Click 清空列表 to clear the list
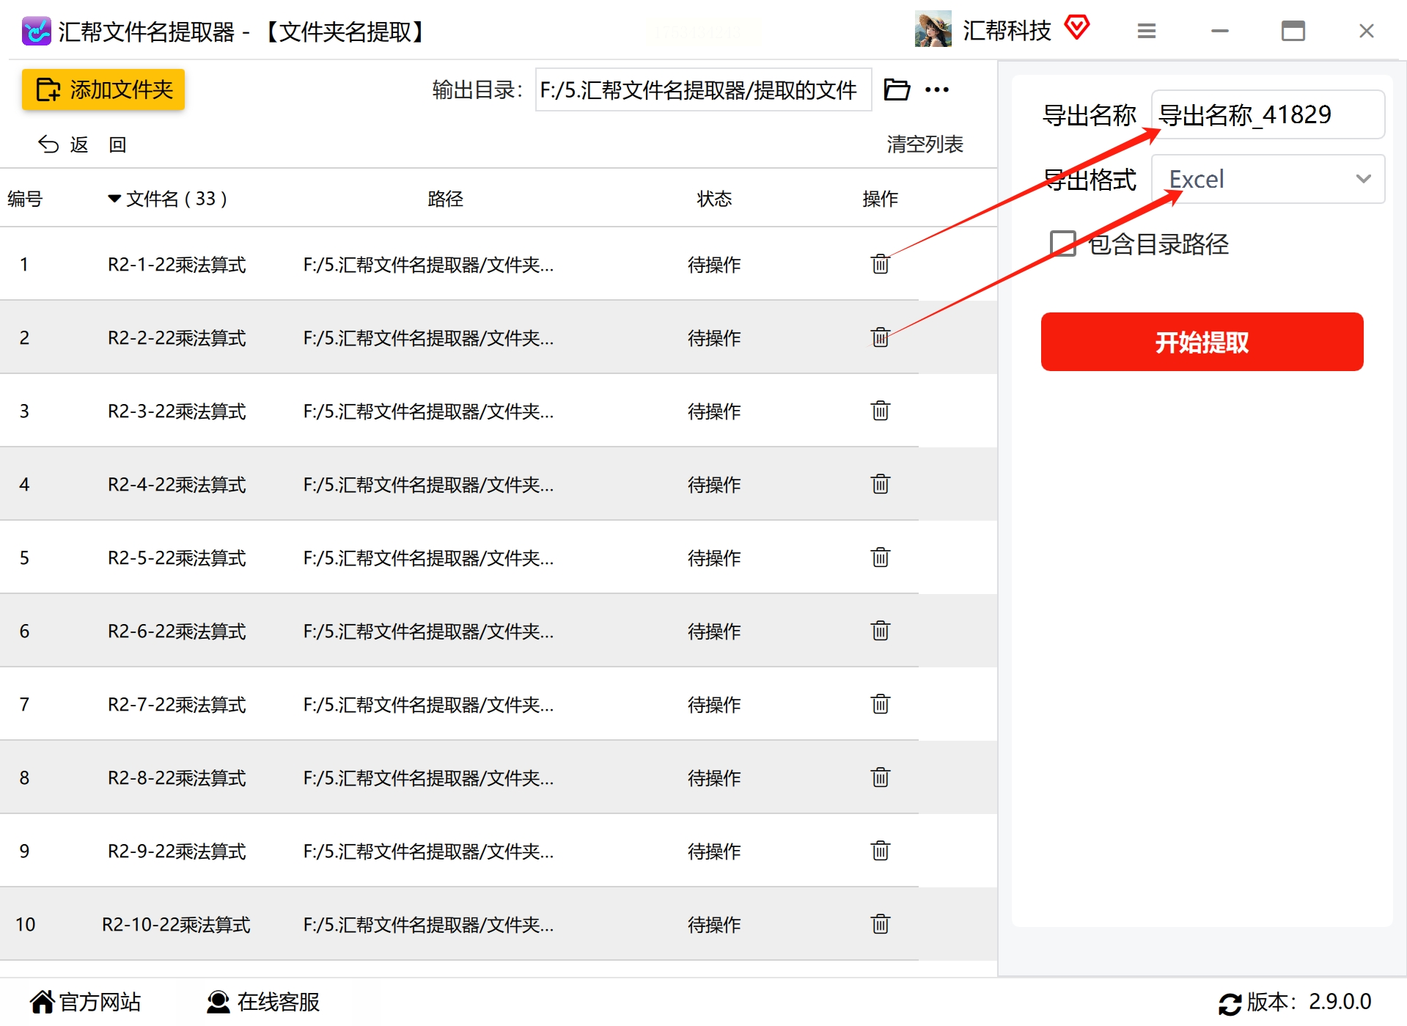1407x1026 pixels. click(x=925, y=144)
